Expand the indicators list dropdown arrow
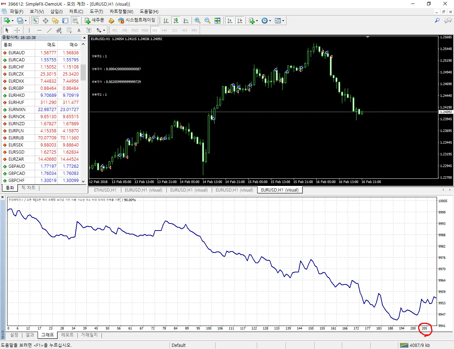 tap(257, 21)
